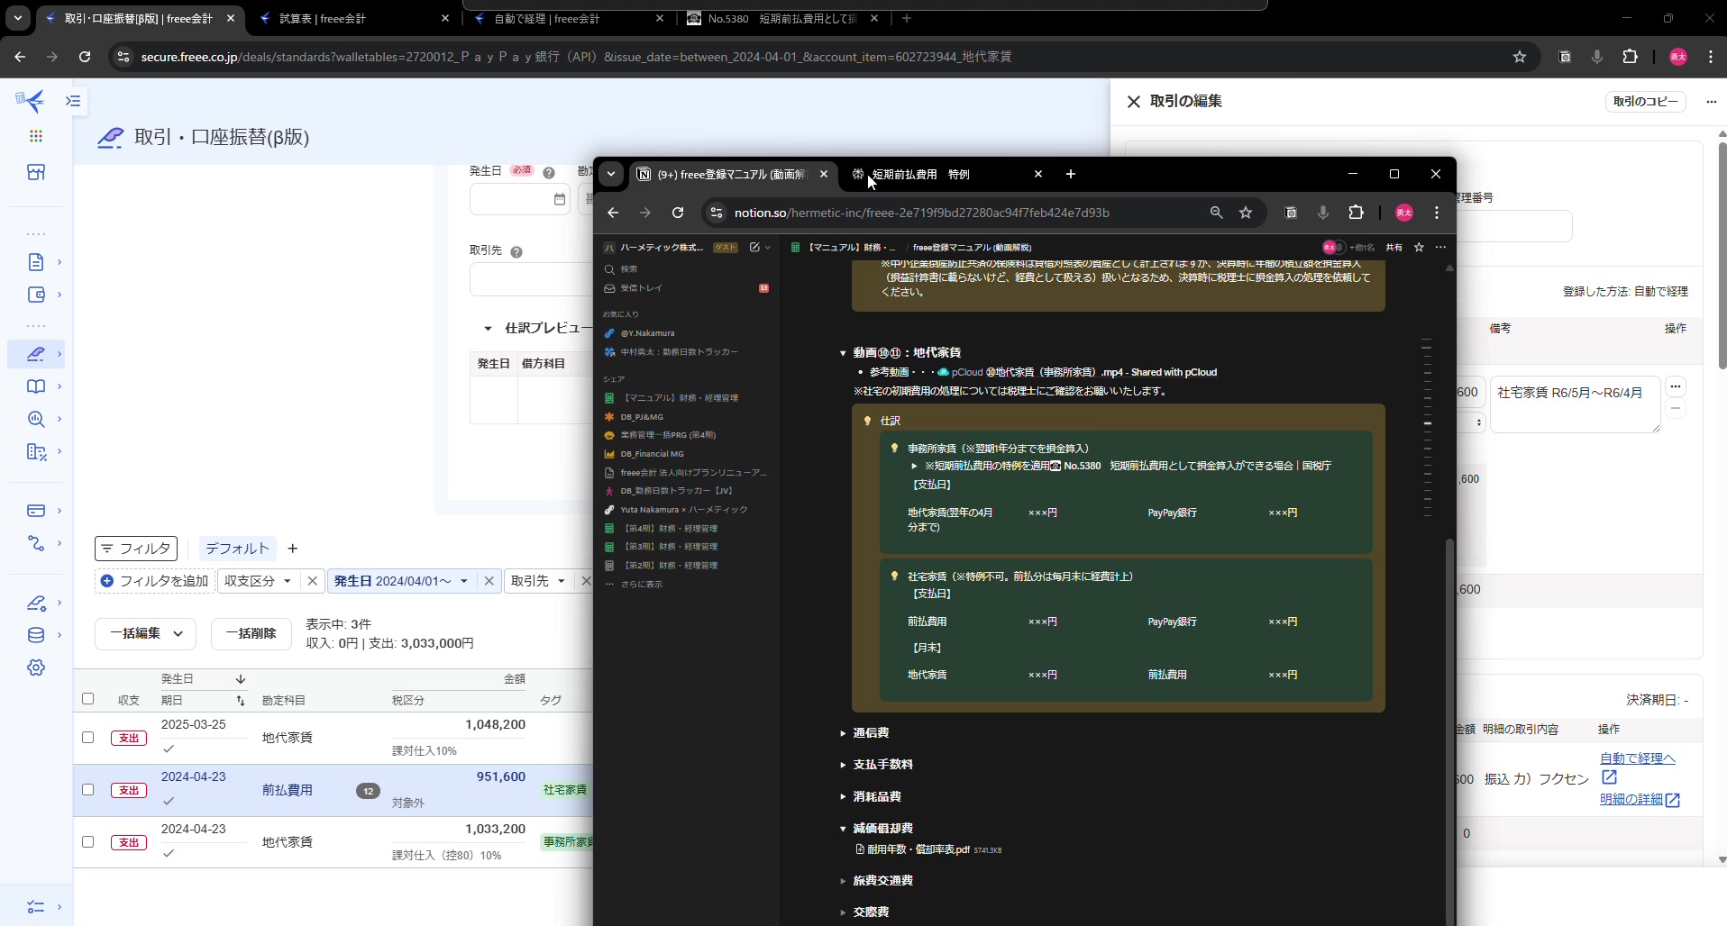
Task: Check the 951,600 前払費用 row checkbox
Action: click(87, 789)
